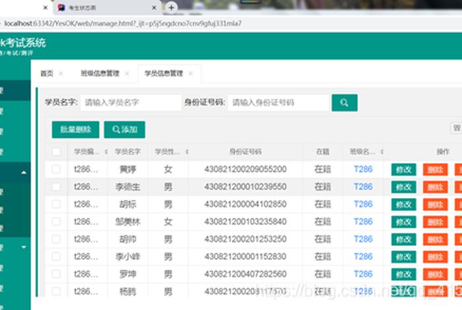Screen dimensions: 462x310
Task: Click 修改 for 李小峰
Action: coord(404,257)
